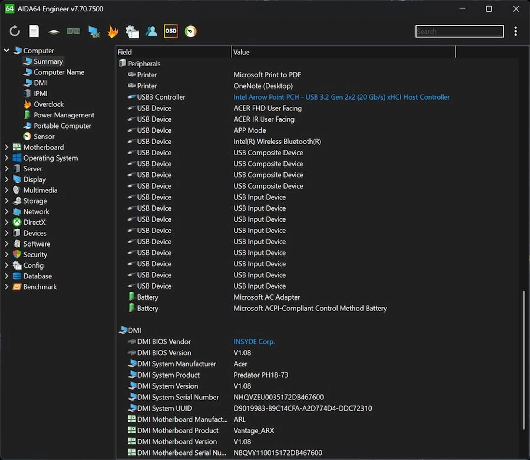530x460 pixels.
Task: Expand the Database tree node
Action: pyautogui.click(x=7, y=276)
